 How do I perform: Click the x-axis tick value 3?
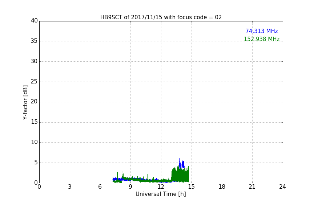(70, 187)
